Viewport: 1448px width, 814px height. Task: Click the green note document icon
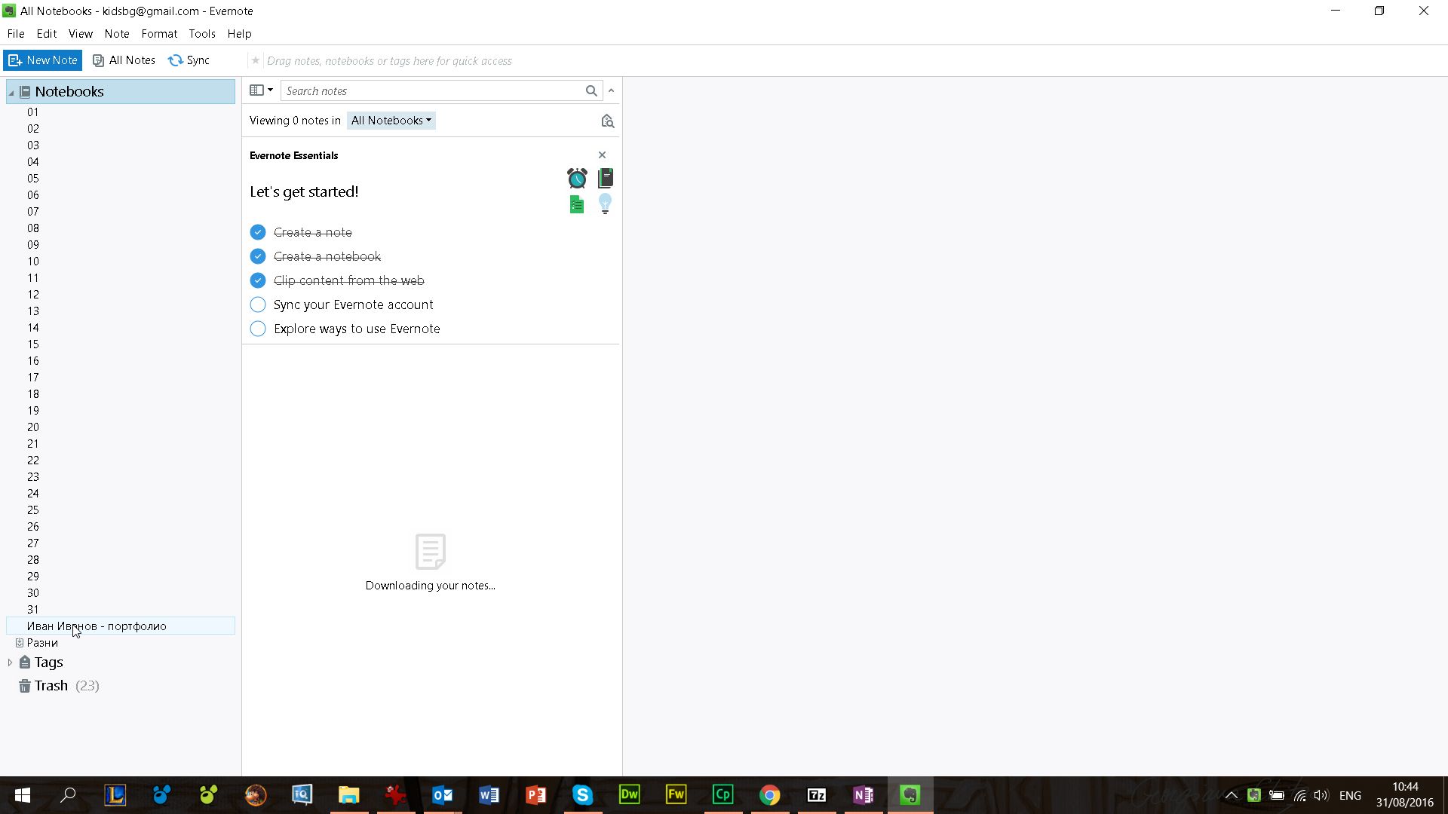tap(577, 204)
